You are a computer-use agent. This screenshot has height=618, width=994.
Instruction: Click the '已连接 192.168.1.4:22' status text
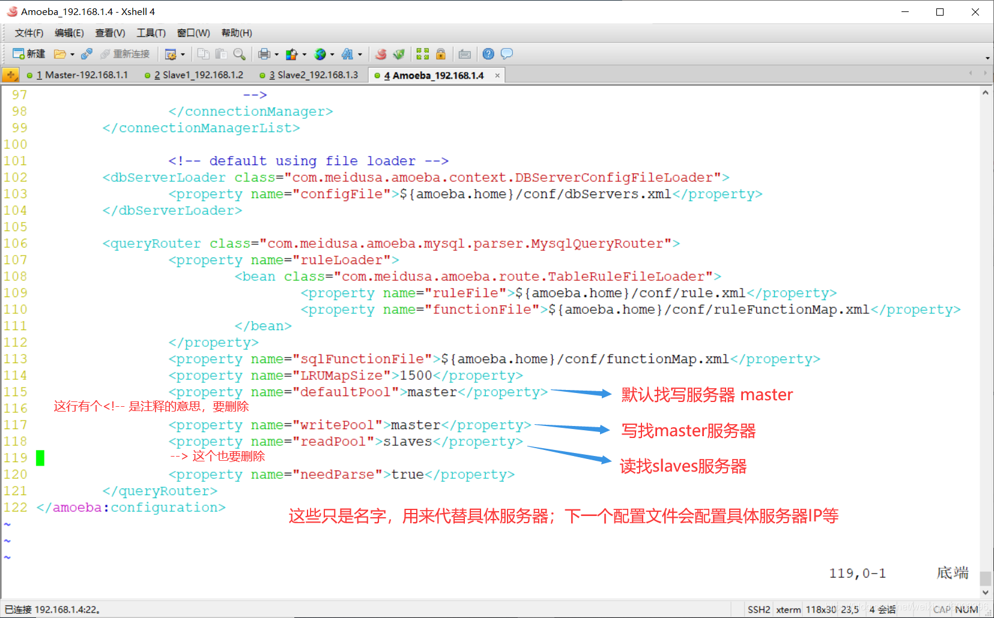52,610
